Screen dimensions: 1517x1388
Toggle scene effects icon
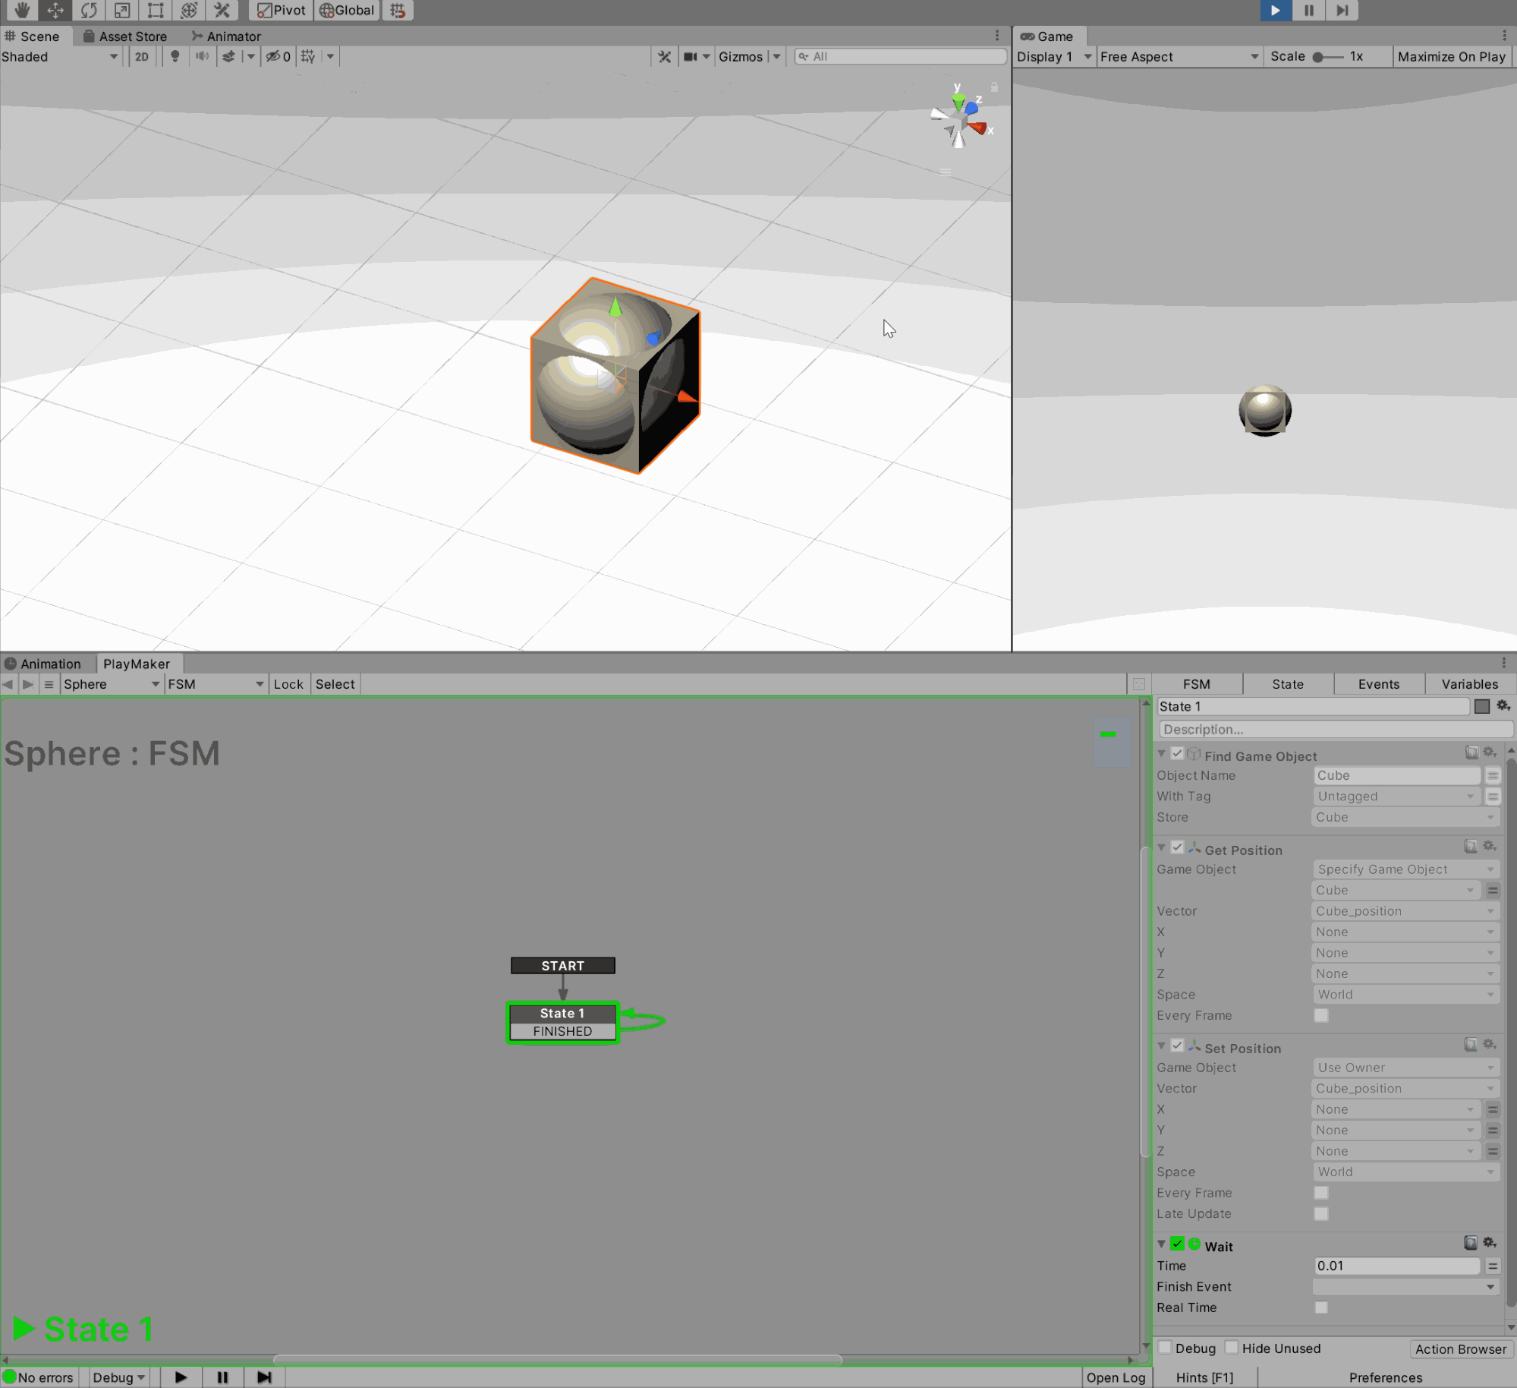[x=228, y=56]
